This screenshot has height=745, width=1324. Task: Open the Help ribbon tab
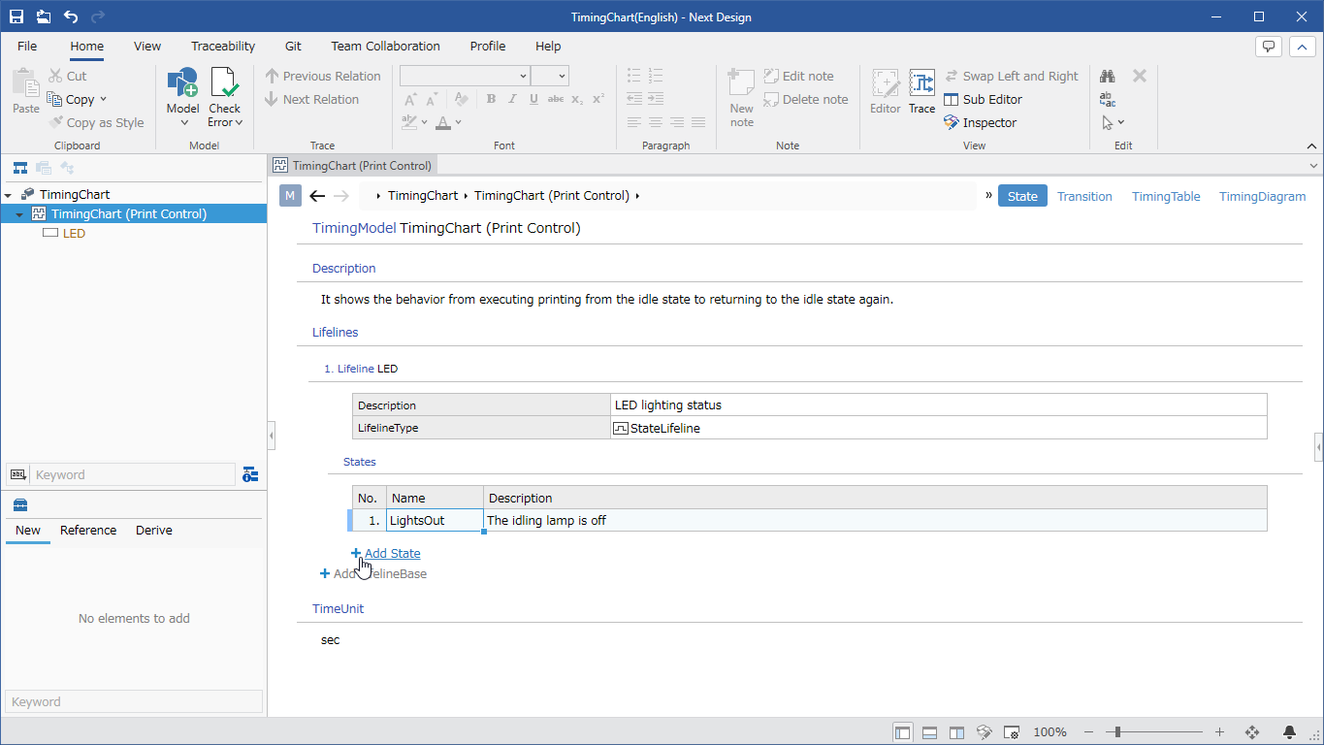coord(548,47)
